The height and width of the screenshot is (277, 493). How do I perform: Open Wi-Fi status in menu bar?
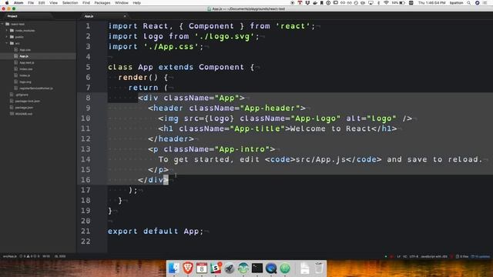pos(386,3)
